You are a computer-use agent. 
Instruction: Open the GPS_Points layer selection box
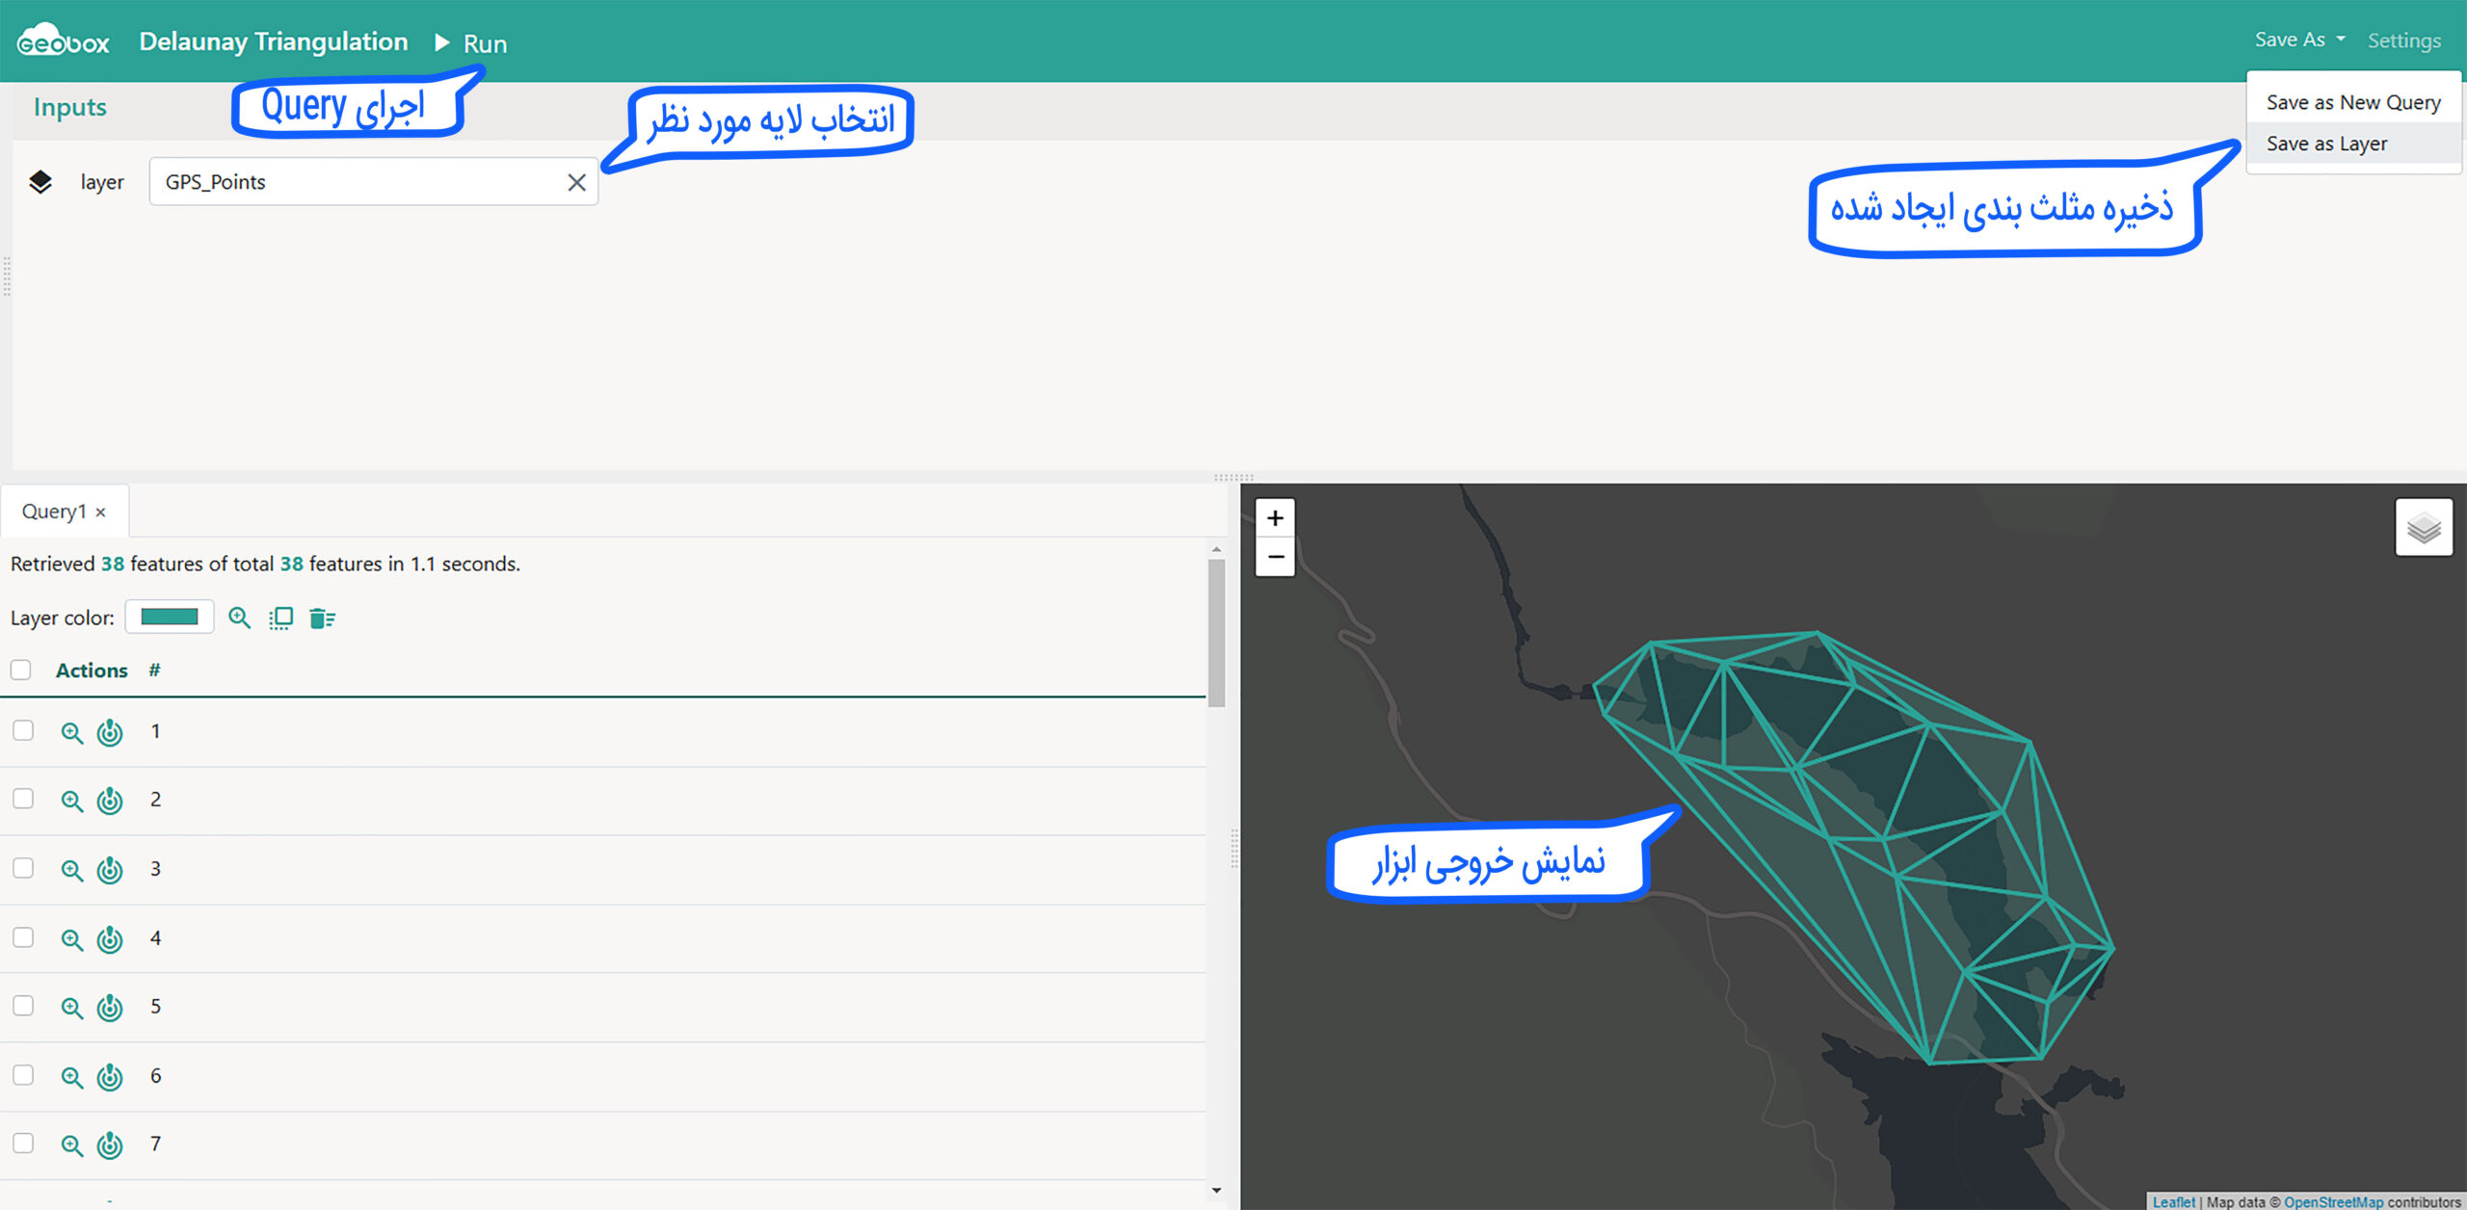coord(357,182)
